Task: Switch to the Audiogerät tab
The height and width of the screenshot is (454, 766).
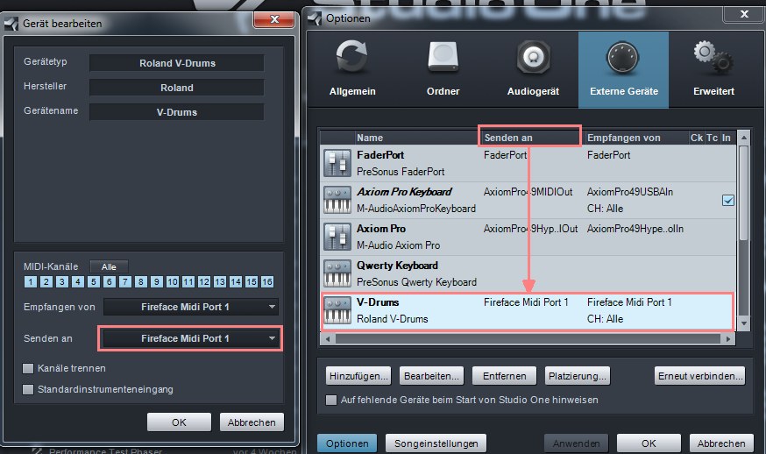Action: pos(533,70)
